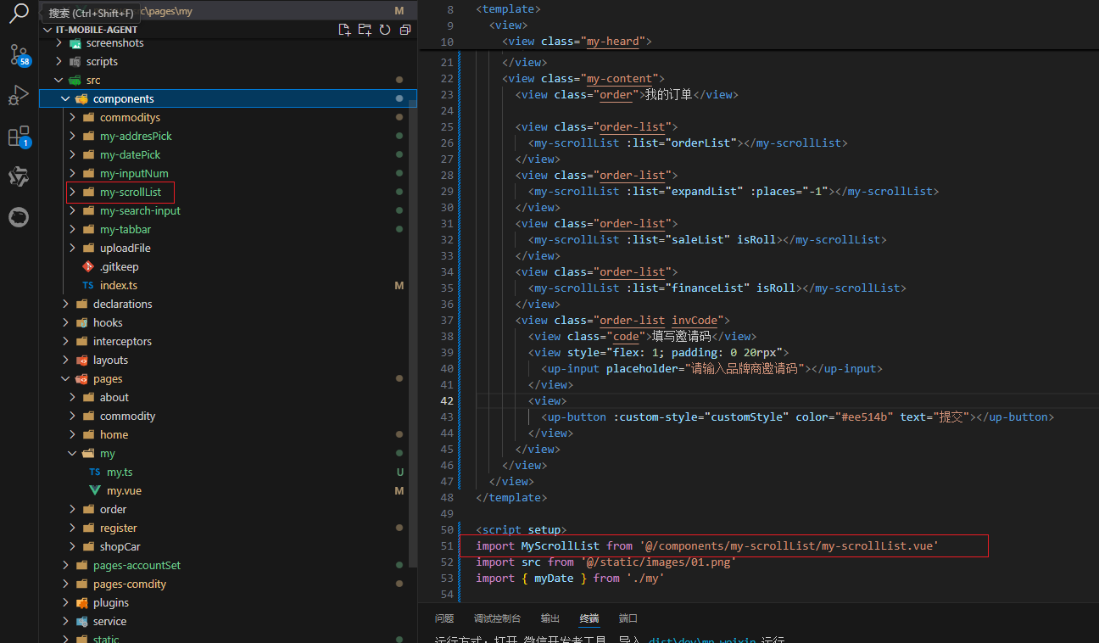
Task: Click the open my folder icon
Action: point(88,454)
